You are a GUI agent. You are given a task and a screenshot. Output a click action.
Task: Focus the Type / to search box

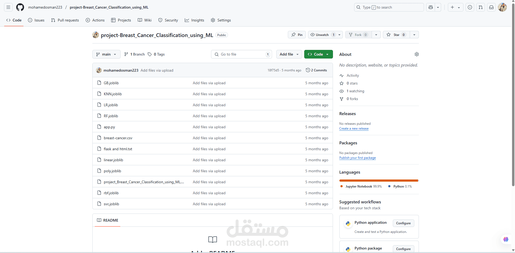click(389, 7)
